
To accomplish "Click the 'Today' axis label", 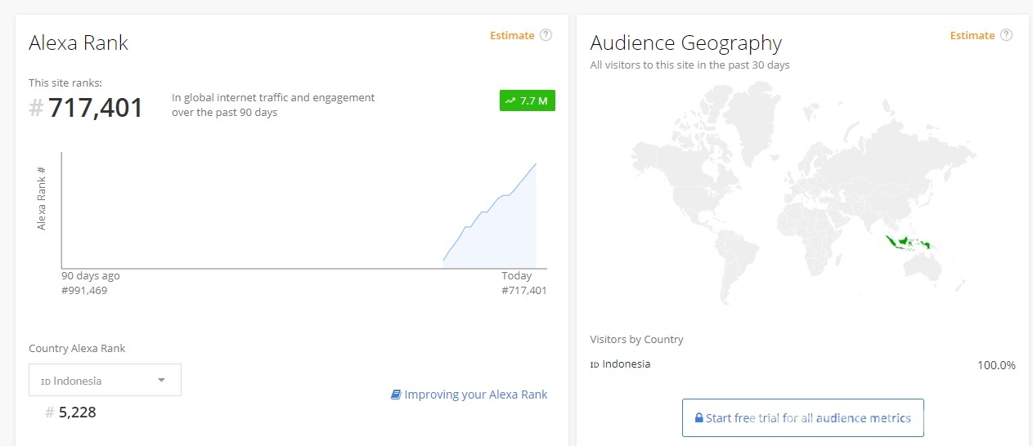I will coord(517,276).
